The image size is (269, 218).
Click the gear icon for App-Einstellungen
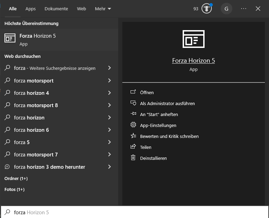point(133,125)
